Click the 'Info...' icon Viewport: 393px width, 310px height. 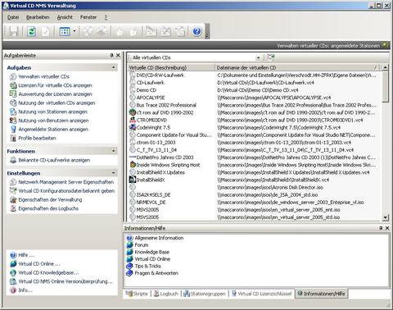[x=13, y=290]
